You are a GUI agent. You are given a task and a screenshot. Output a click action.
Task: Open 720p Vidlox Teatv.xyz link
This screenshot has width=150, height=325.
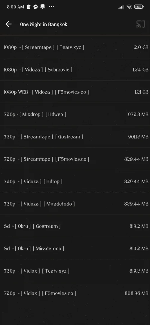(x=75, y=271)
